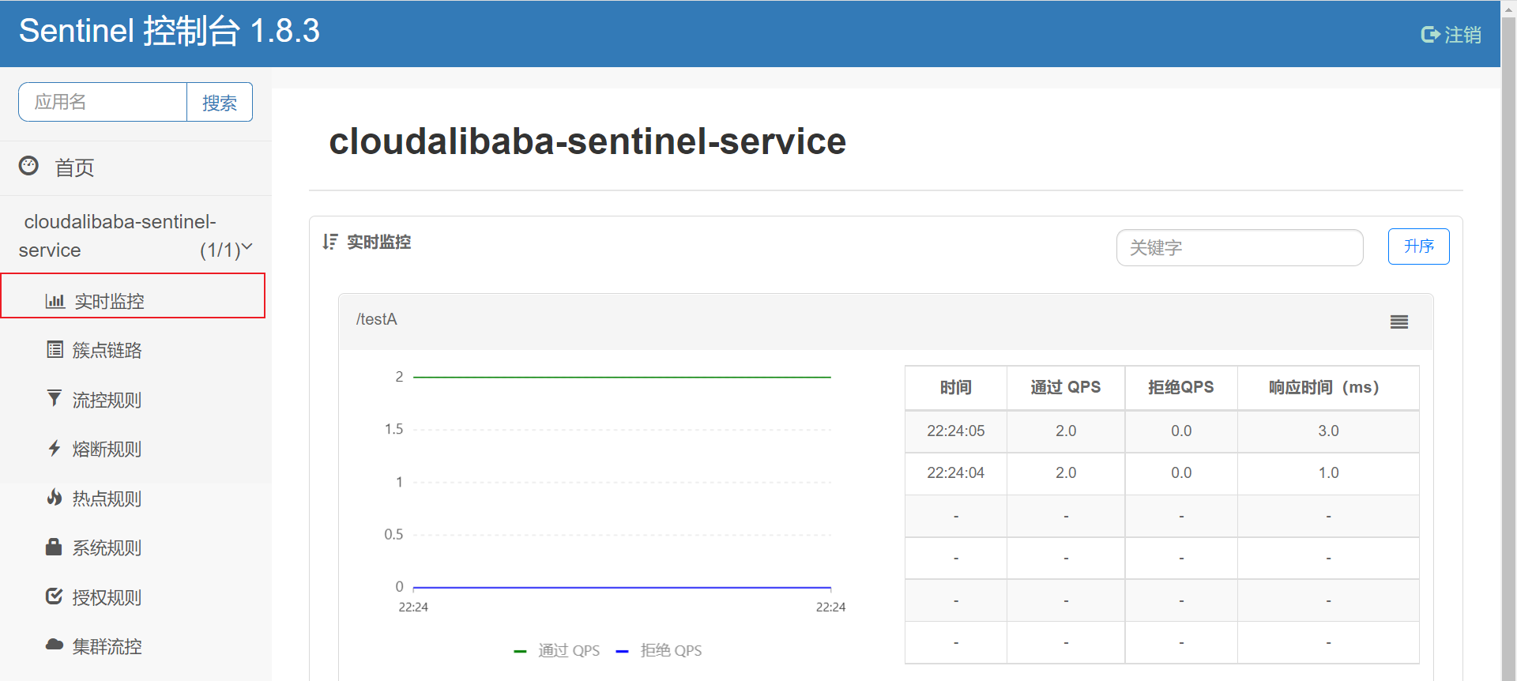This screenshot has width=1517, height=681.
Task: Click the 22:24:04 time cell
Action: pos(956,472)
